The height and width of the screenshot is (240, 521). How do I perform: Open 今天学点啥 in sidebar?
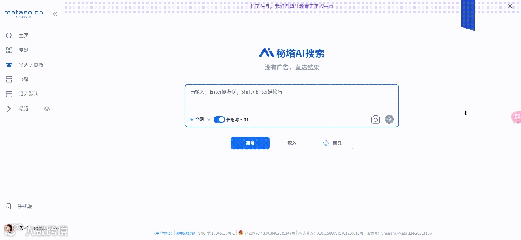pyautogui.click(x=31, y=65)
